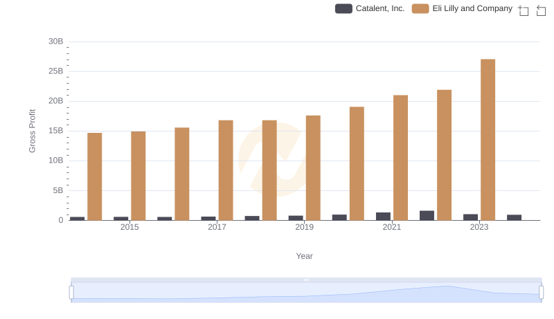Click the right handle of zoom slider
Image resolution: width=554 pixels, height=319 pixels.
[542, 292]
